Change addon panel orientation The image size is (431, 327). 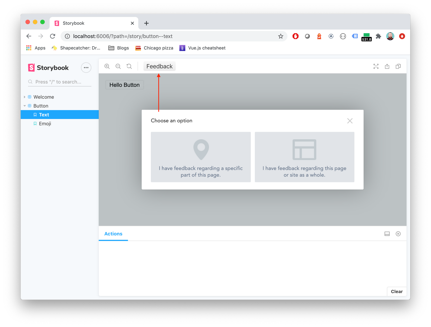point(387,234)
